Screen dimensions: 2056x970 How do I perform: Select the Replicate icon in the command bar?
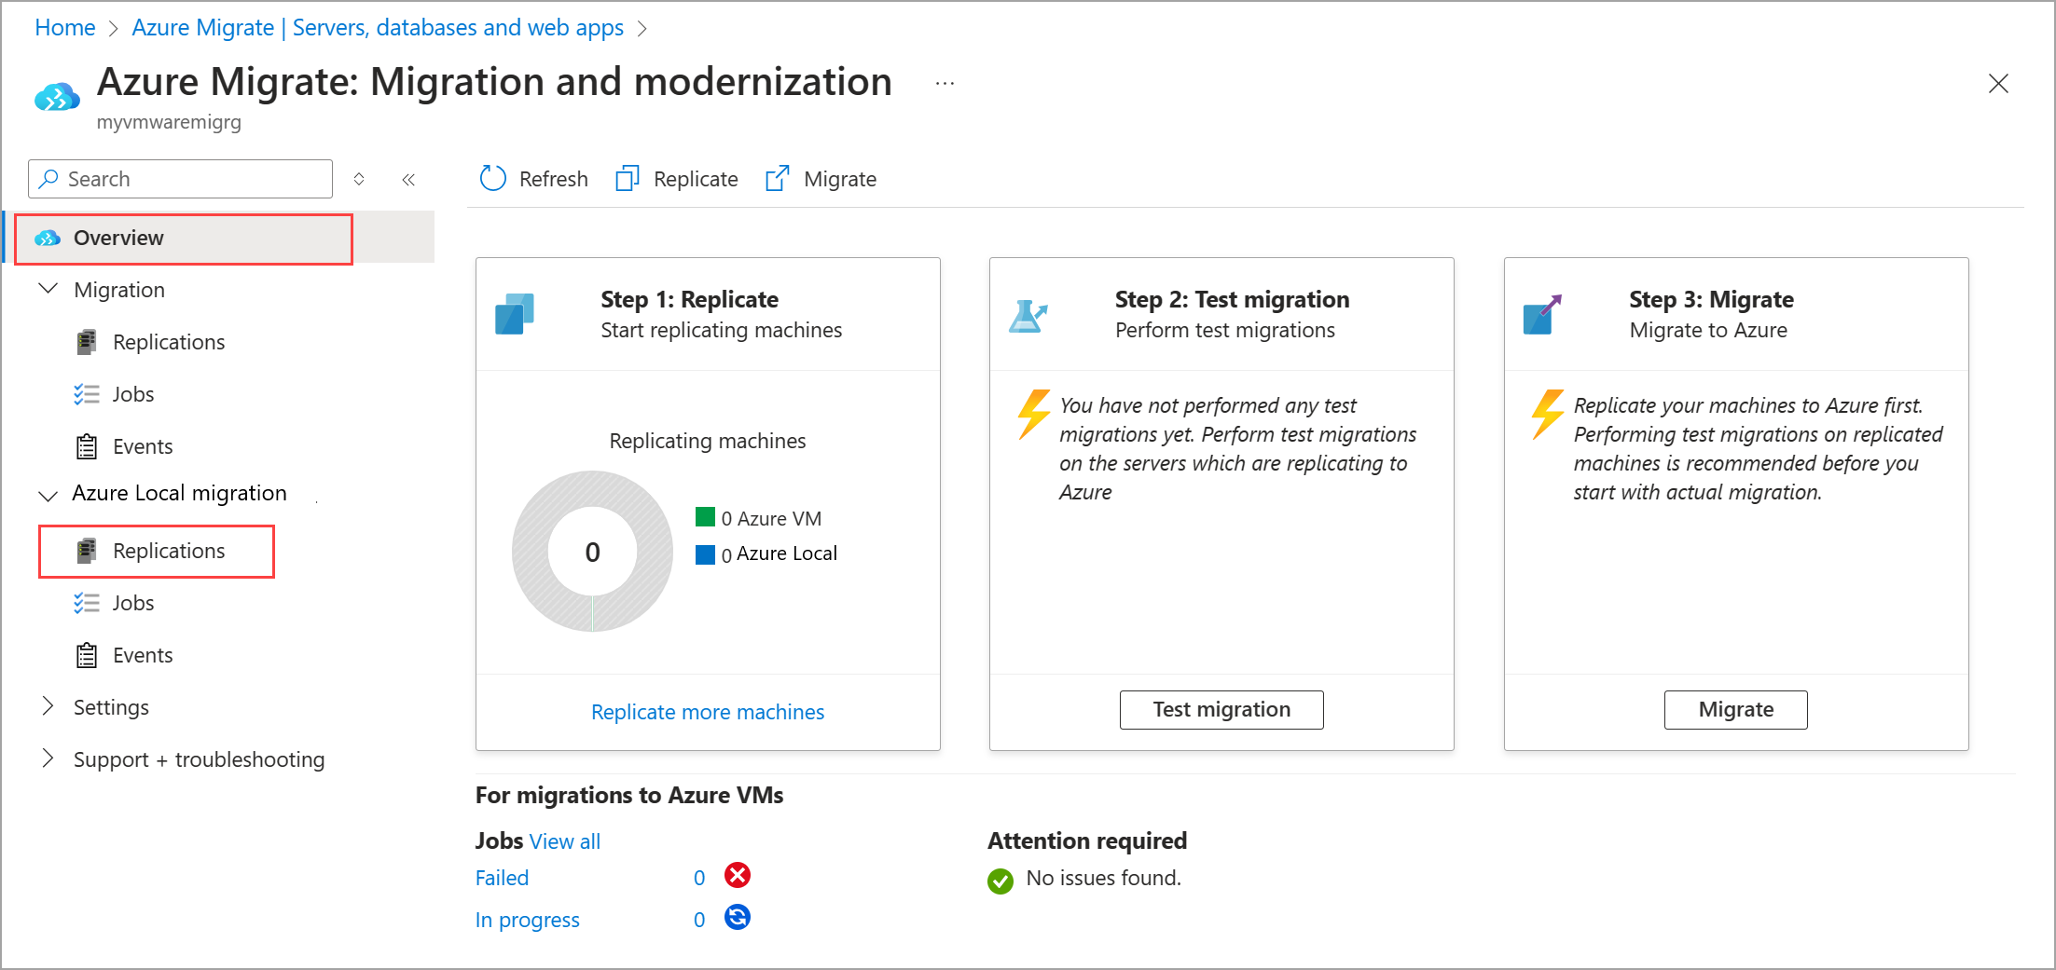click(x=628, y=177)
